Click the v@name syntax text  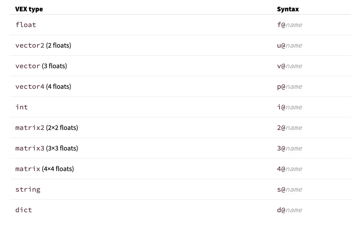[x=289, y=66]
